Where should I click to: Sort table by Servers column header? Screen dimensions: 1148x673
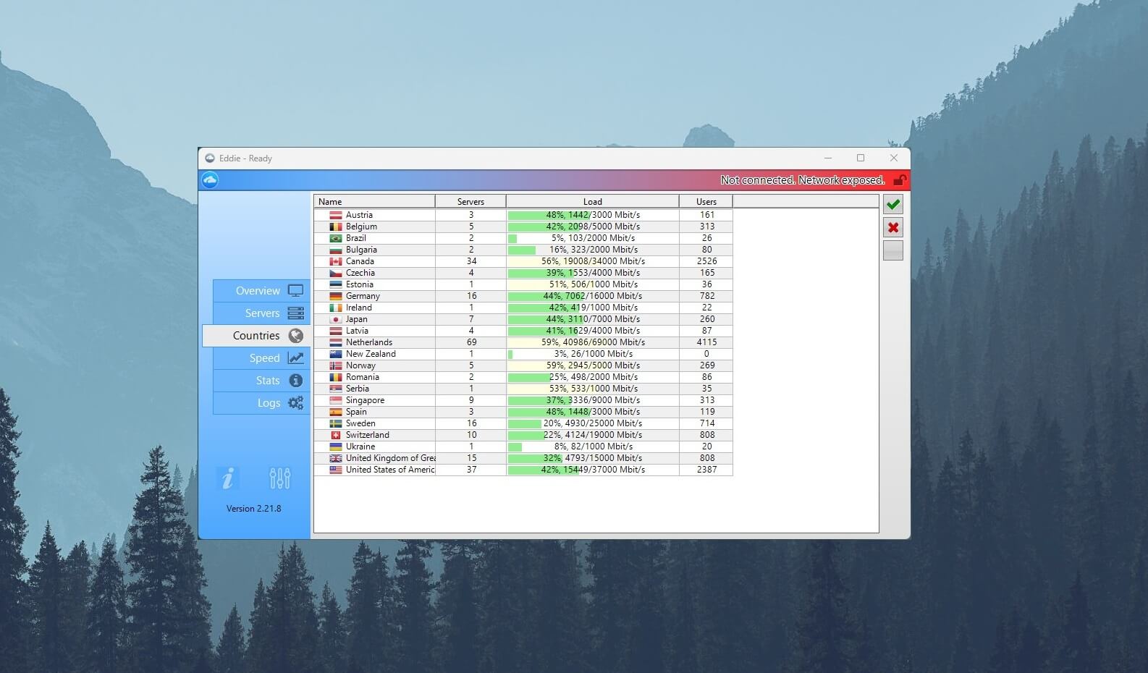[x=470, y=201]
